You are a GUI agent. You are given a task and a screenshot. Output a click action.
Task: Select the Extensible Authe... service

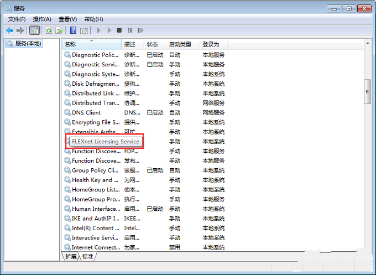144,132
